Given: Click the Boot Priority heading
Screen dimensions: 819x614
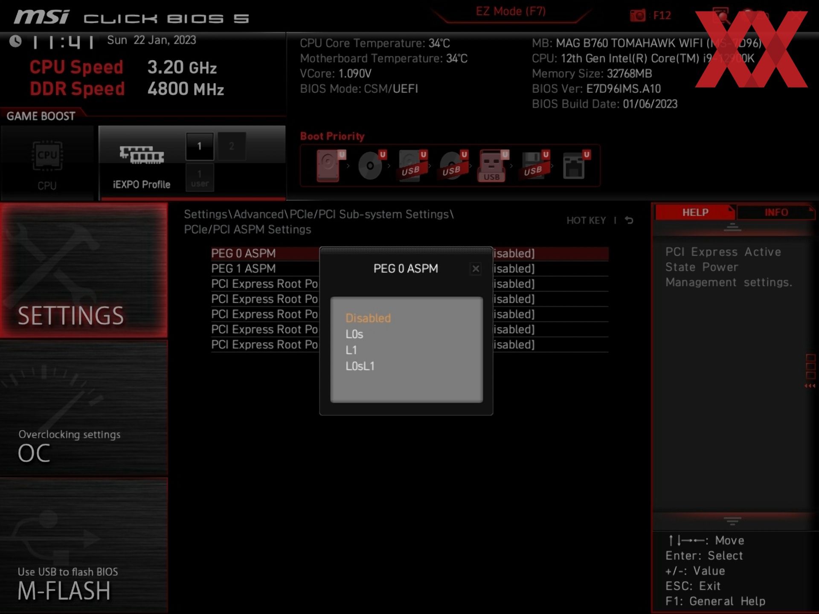Looking at the screenshot, I should coord(332,136).
